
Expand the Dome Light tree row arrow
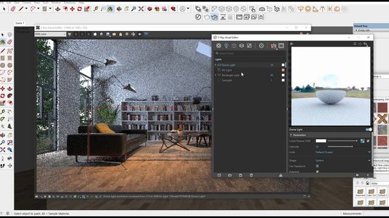pyautogui.click(x=216, y=65)
